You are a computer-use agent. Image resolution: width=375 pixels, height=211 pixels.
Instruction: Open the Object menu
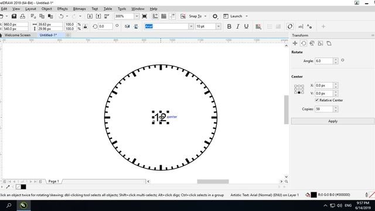pyautogui.click(x=46, y=9)
